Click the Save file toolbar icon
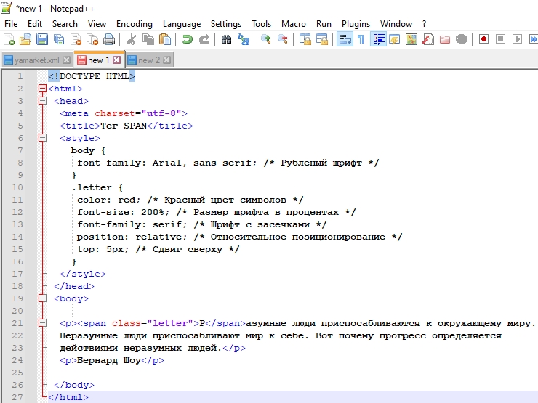The image size is (538, 403). tap(41, 40)
